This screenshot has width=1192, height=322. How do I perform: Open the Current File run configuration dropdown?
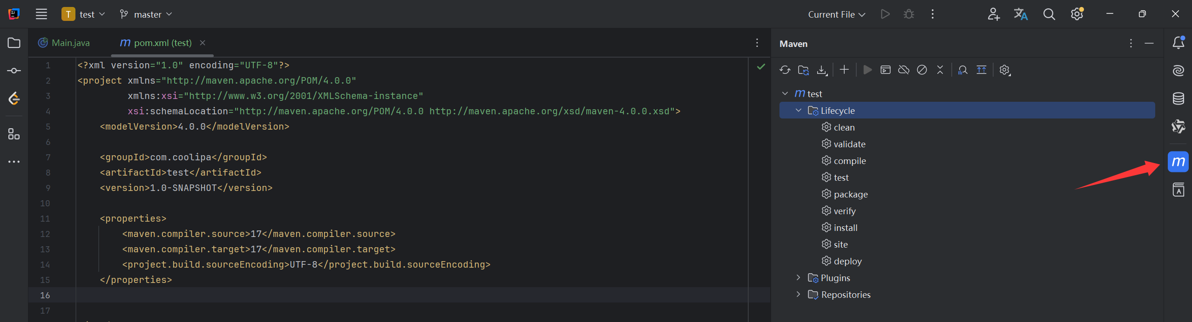tap(836, 14)
